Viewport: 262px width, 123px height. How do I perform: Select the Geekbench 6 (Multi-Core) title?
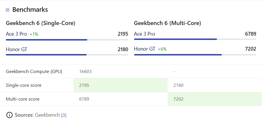pyautogui.click(x=167, y=23)
